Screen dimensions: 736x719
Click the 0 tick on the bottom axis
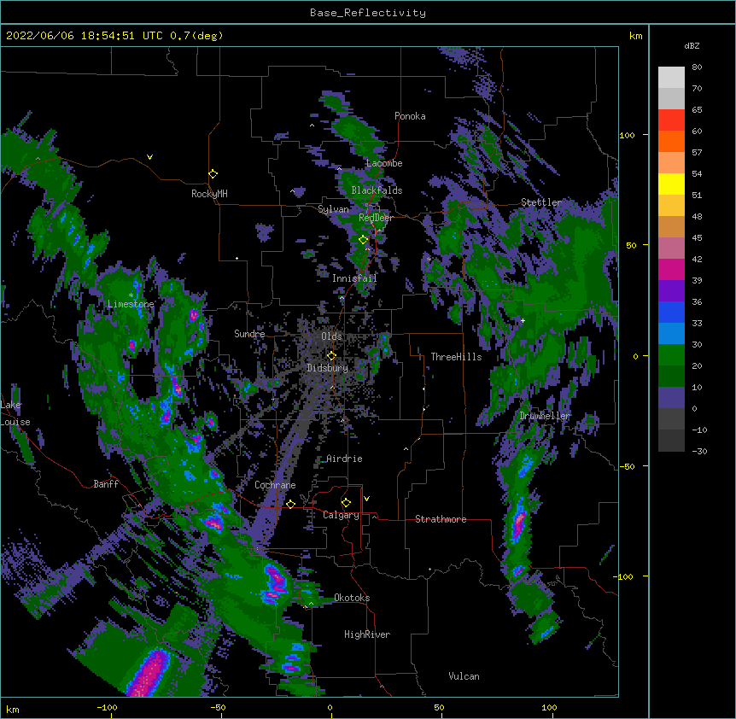point(330,707)
